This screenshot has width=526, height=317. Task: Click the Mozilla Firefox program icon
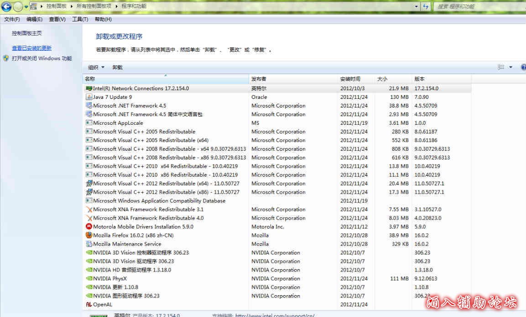(x=89, y=235)
